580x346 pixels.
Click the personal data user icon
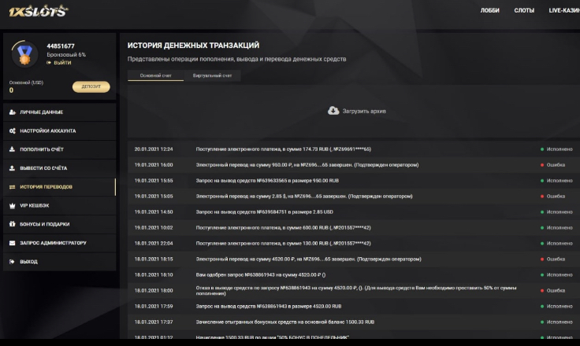pos(12,112)
